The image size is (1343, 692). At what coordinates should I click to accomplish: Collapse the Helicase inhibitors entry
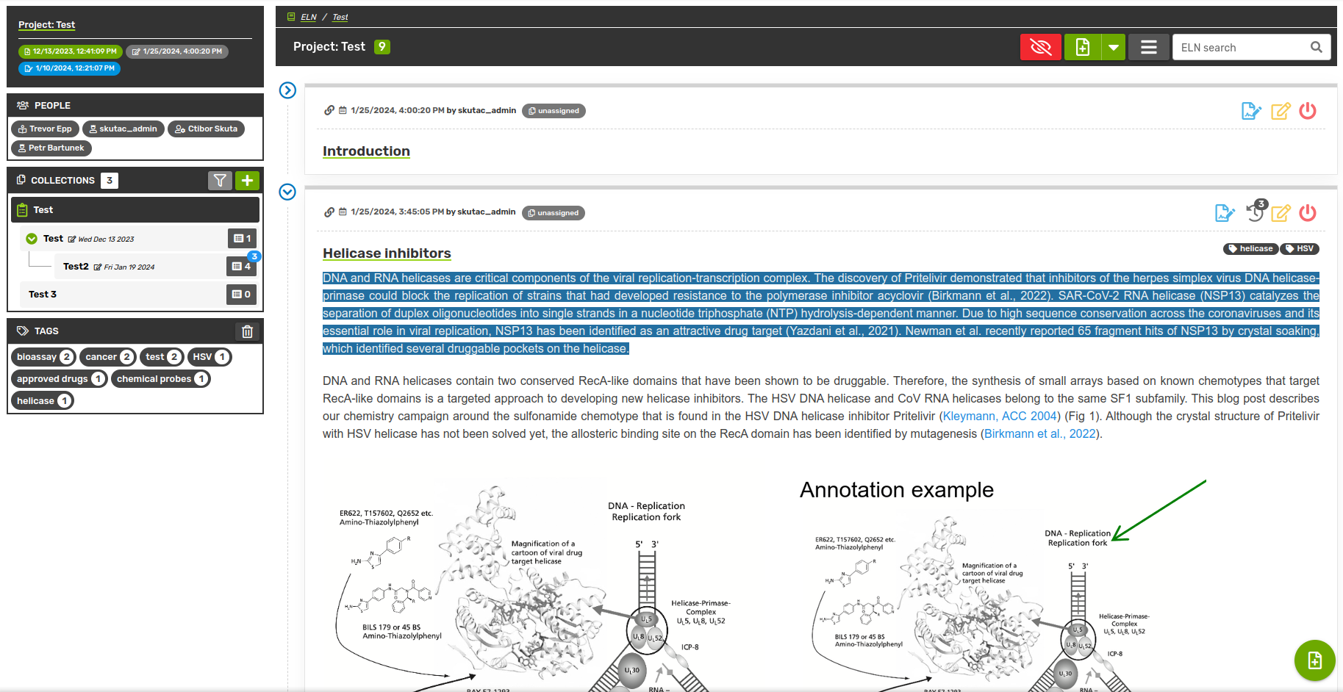(x=287, y=192)
